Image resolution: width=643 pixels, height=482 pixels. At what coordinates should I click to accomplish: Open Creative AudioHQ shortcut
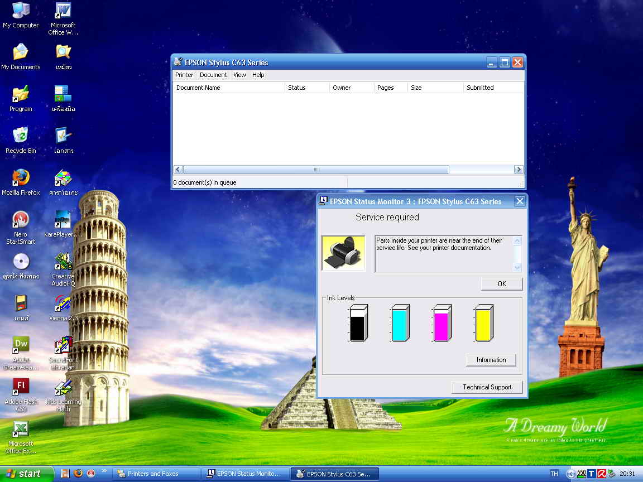(x=63, y=269)
